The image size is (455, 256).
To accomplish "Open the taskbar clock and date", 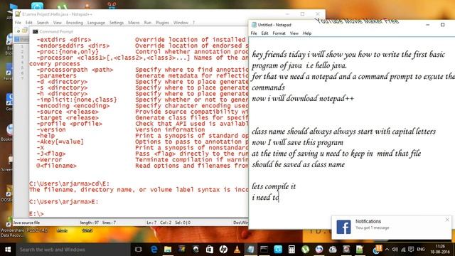I will [x=440, y=250].
